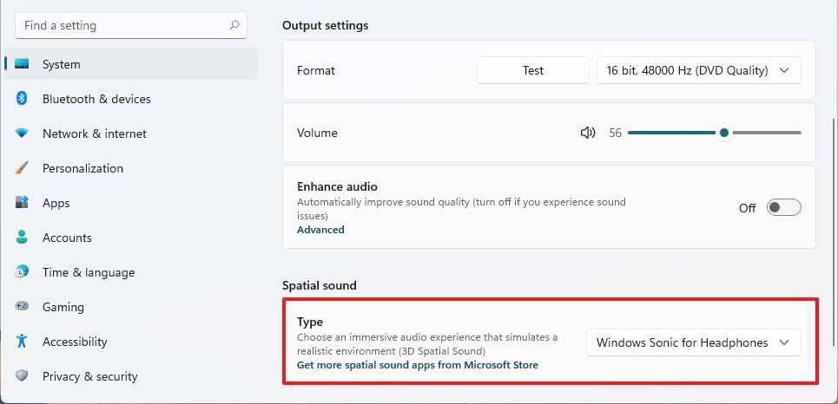Click the Personalization paintbrush icon
Viewport: 838px width, 404px height.
coord(23,168)
